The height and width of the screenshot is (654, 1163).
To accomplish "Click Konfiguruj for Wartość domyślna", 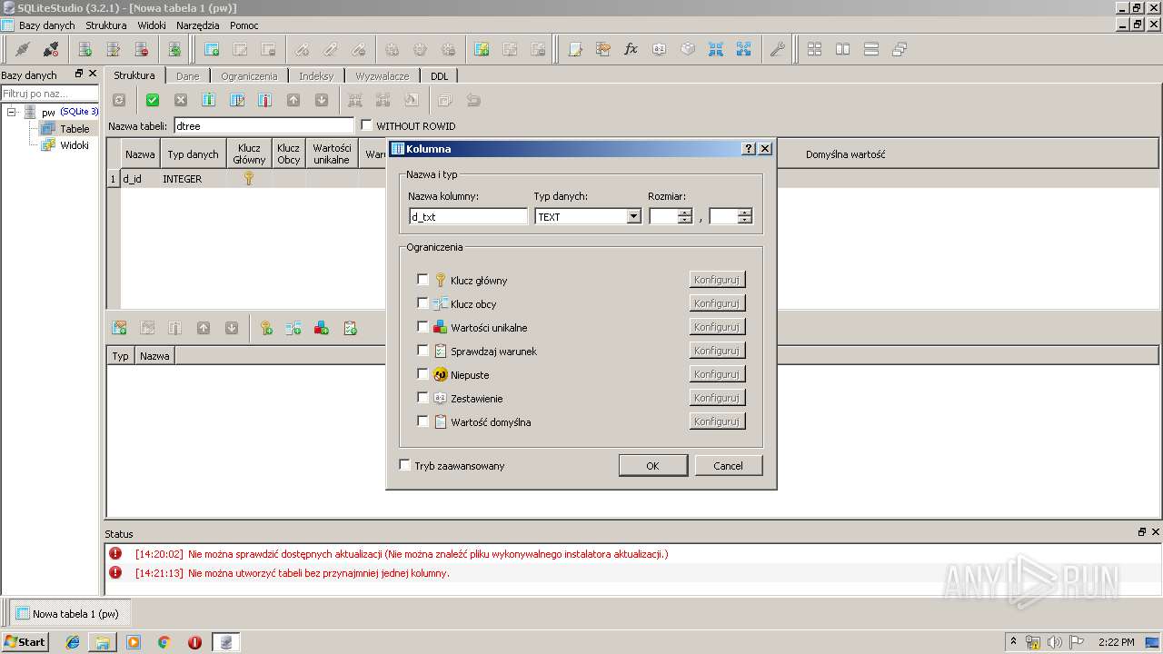I will (717, 421).
